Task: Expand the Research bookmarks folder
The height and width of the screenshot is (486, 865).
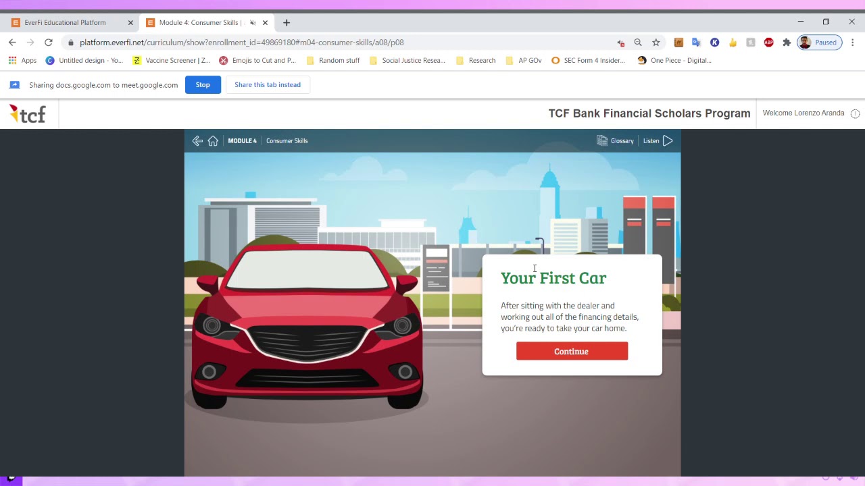Action: click(476, 60)
